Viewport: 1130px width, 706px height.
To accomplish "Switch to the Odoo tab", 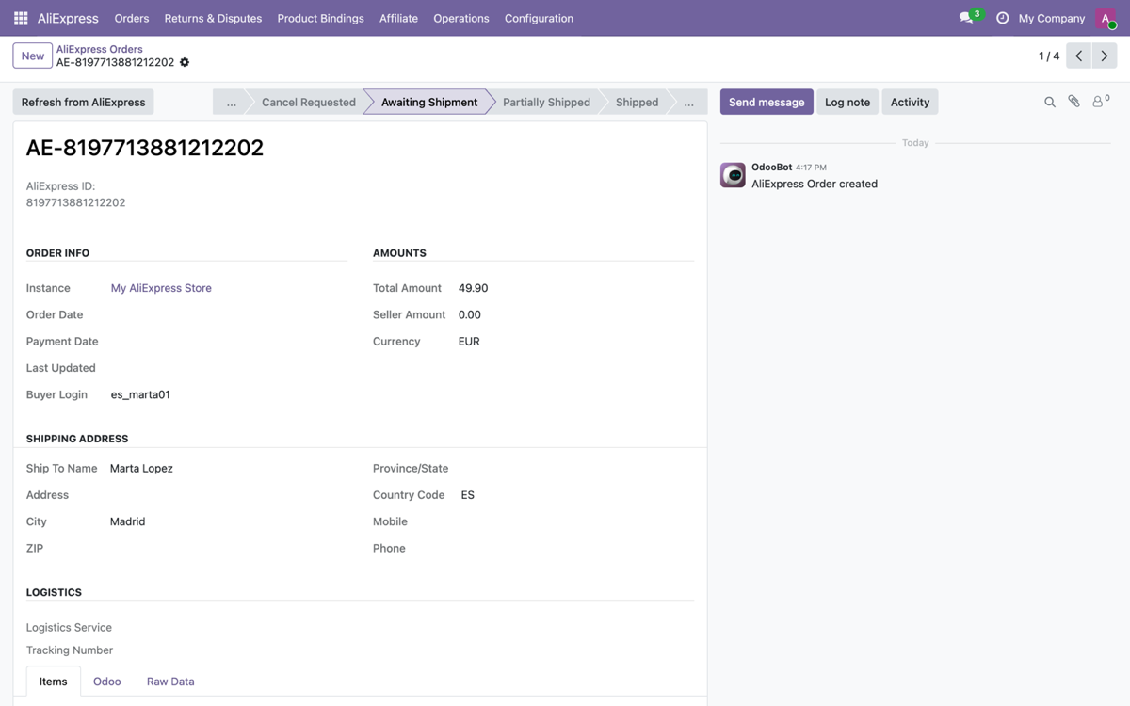I will pyautogui.click(x=107, y=682).
